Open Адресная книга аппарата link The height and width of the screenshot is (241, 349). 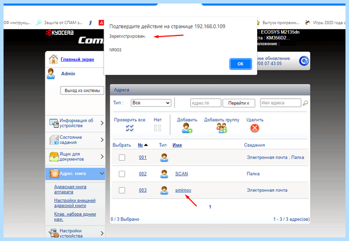(x=70, y=189)
